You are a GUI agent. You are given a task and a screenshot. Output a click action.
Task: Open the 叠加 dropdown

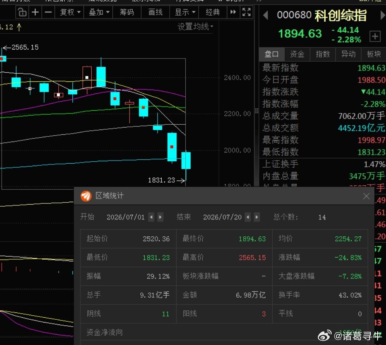point(99,12)
